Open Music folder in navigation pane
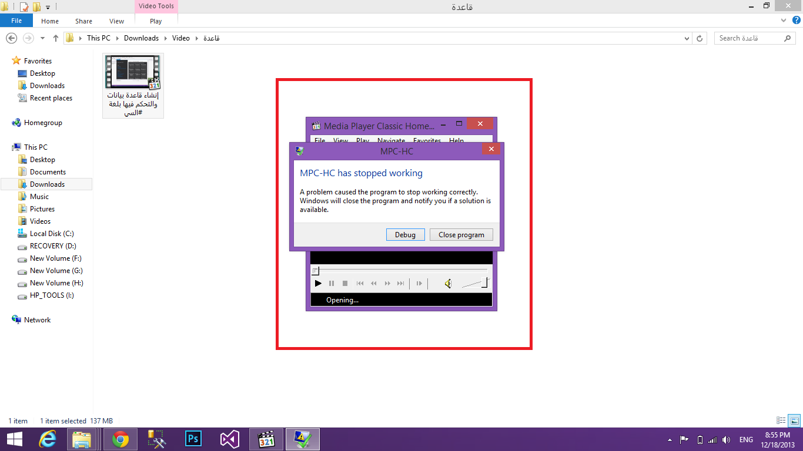 click(39, 197)
